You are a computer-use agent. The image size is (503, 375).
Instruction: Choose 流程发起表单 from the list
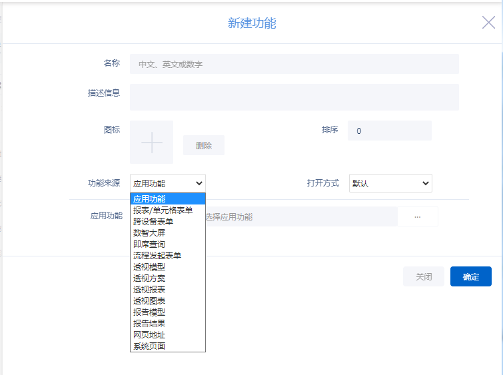(157, 255)
